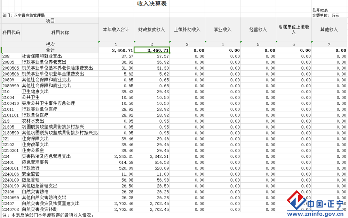
Task: Click the code cell 20805
Action: point(11,62)
